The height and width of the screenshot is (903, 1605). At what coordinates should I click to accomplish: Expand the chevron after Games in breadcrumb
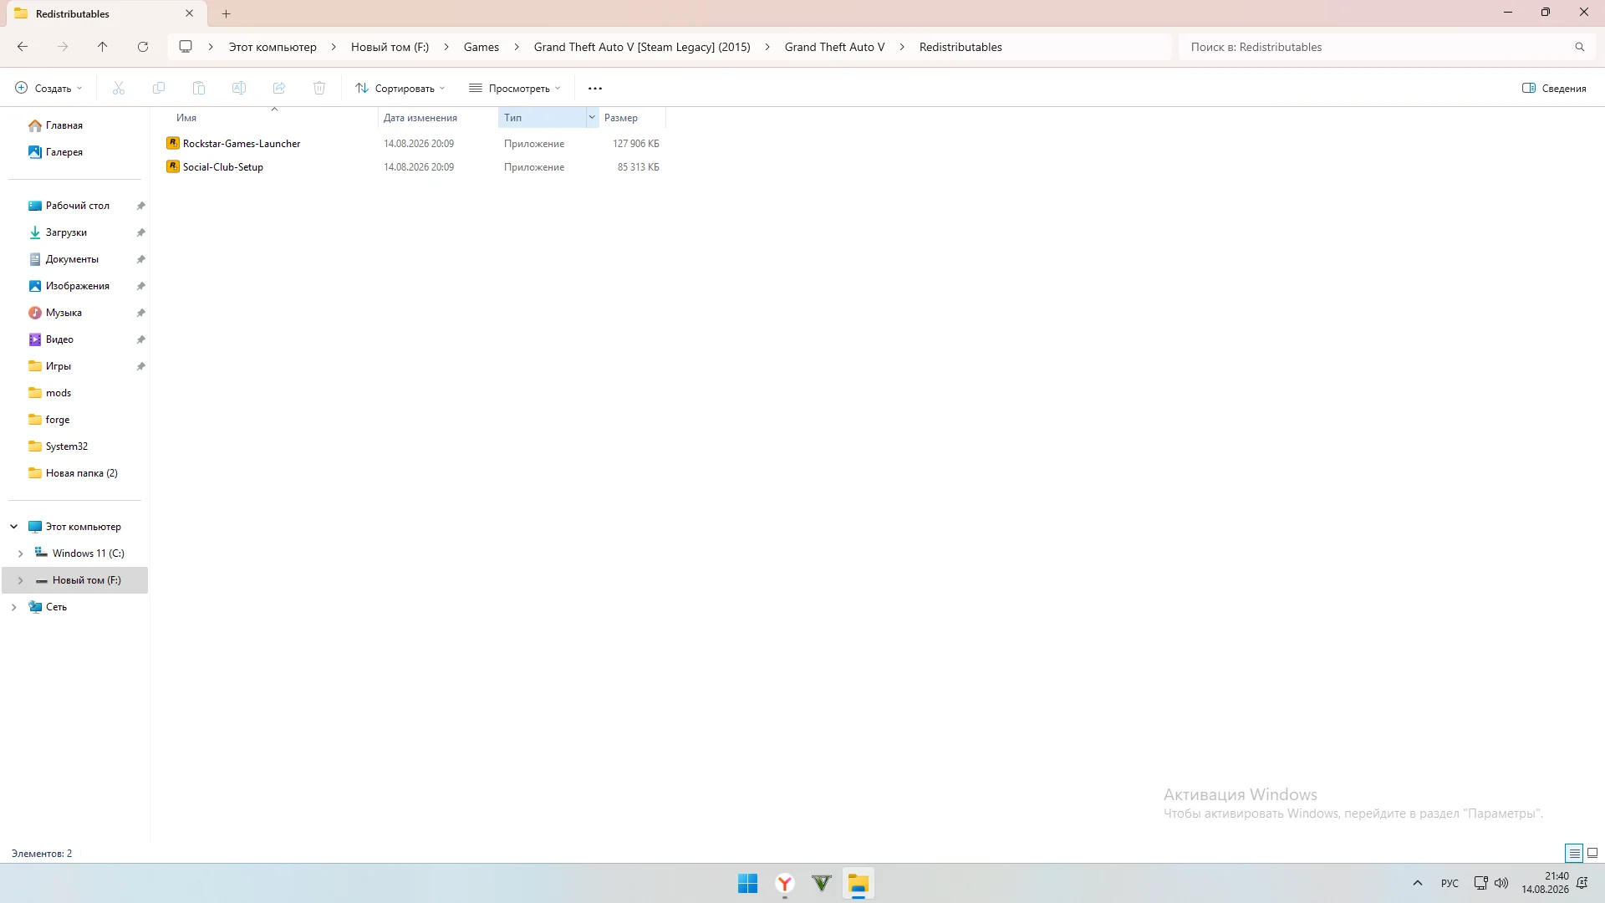point(517,47)
